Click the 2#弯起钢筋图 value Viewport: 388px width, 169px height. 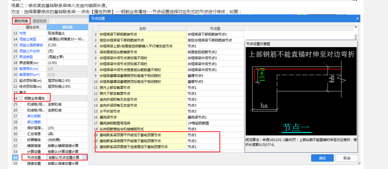(x=215, y=123)
